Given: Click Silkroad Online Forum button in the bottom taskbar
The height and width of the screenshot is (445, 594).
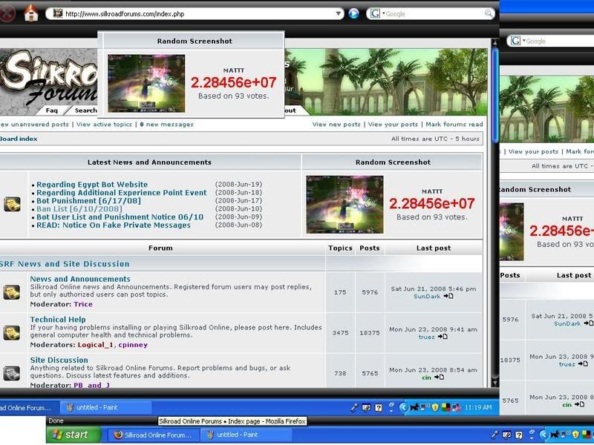Looking at the screenshot, I should click(153, 435).
